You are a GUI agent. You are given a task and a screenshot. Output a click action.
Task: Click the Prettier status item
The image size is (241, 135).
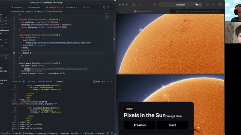pos(100,133)
